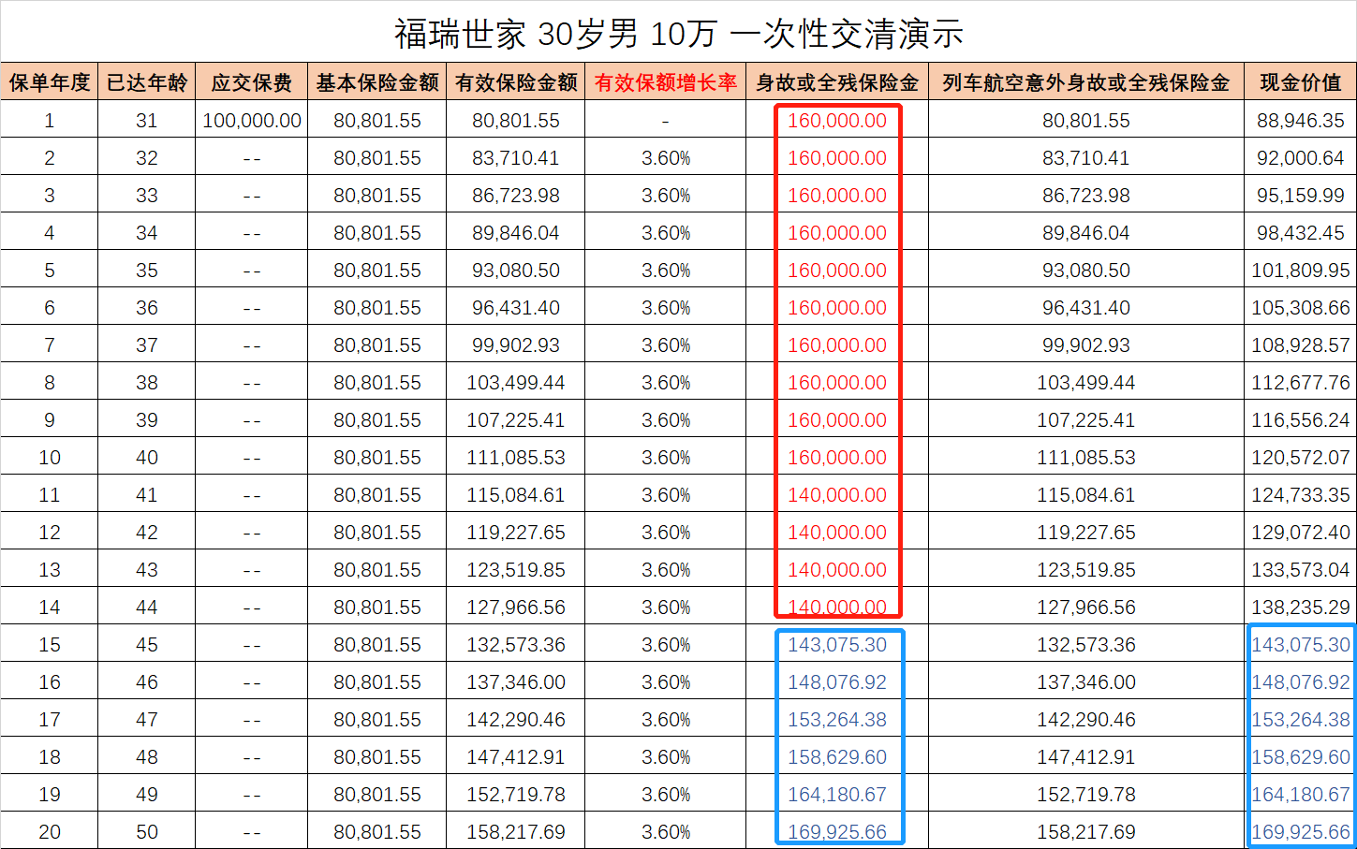Screen dimensions: 1357x849
Task: Click cash value 124,733.35
Action: coord(1301,495)
